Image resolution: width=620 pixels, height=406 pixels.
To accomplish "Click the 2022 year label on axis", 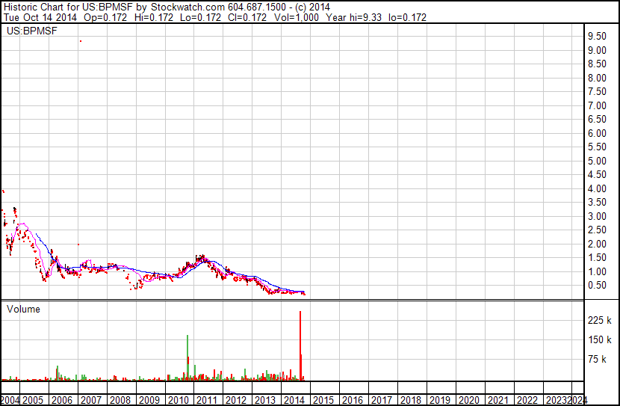I will click(527, 400).
